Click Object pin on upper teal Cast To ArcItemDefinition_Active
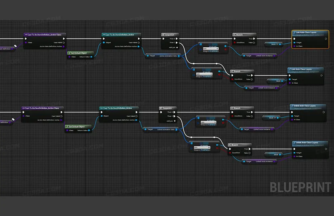 104,42
